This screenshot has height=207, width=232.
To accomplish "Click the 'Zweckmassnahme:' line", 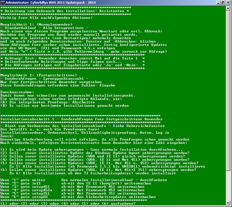I will coord(17,92).
